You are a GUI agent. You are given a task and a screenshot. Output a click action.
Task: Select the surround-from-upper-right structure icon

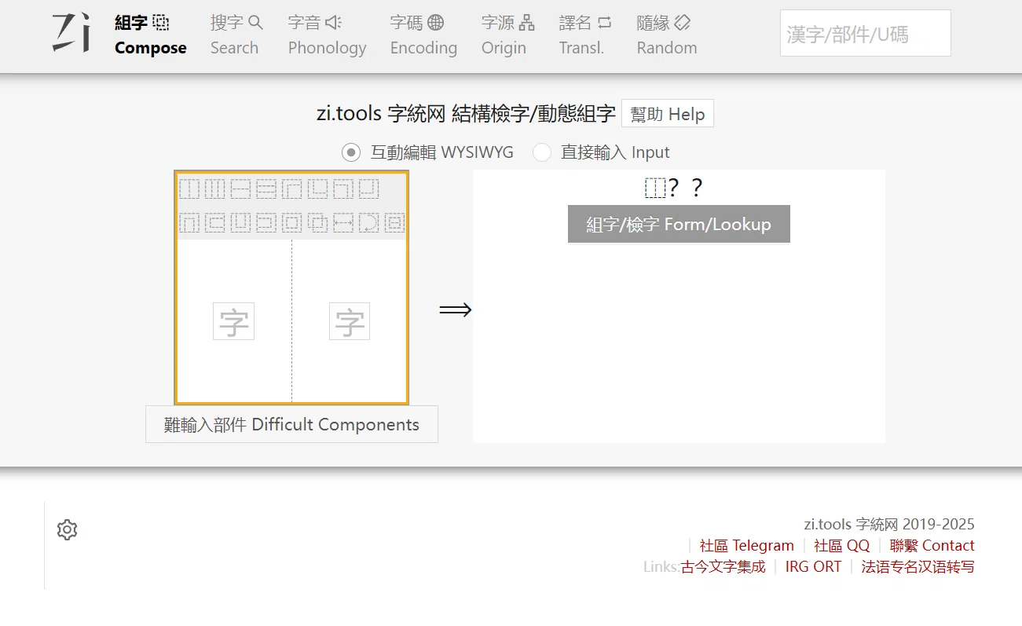tap(343, 189)
